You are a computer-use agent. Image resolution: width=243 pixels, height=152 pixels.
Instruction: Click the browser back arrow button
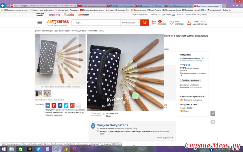(3, 6)
